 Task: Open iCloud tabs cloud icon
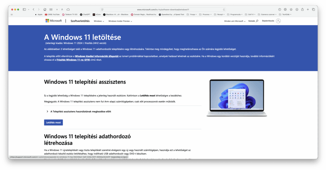[x=68, y=9]
